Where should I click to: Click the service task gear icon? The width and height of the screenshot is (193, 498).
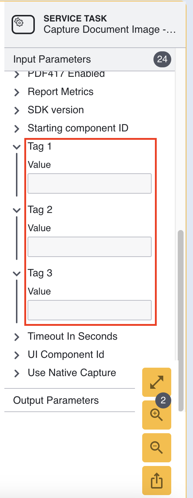[23, 24]
